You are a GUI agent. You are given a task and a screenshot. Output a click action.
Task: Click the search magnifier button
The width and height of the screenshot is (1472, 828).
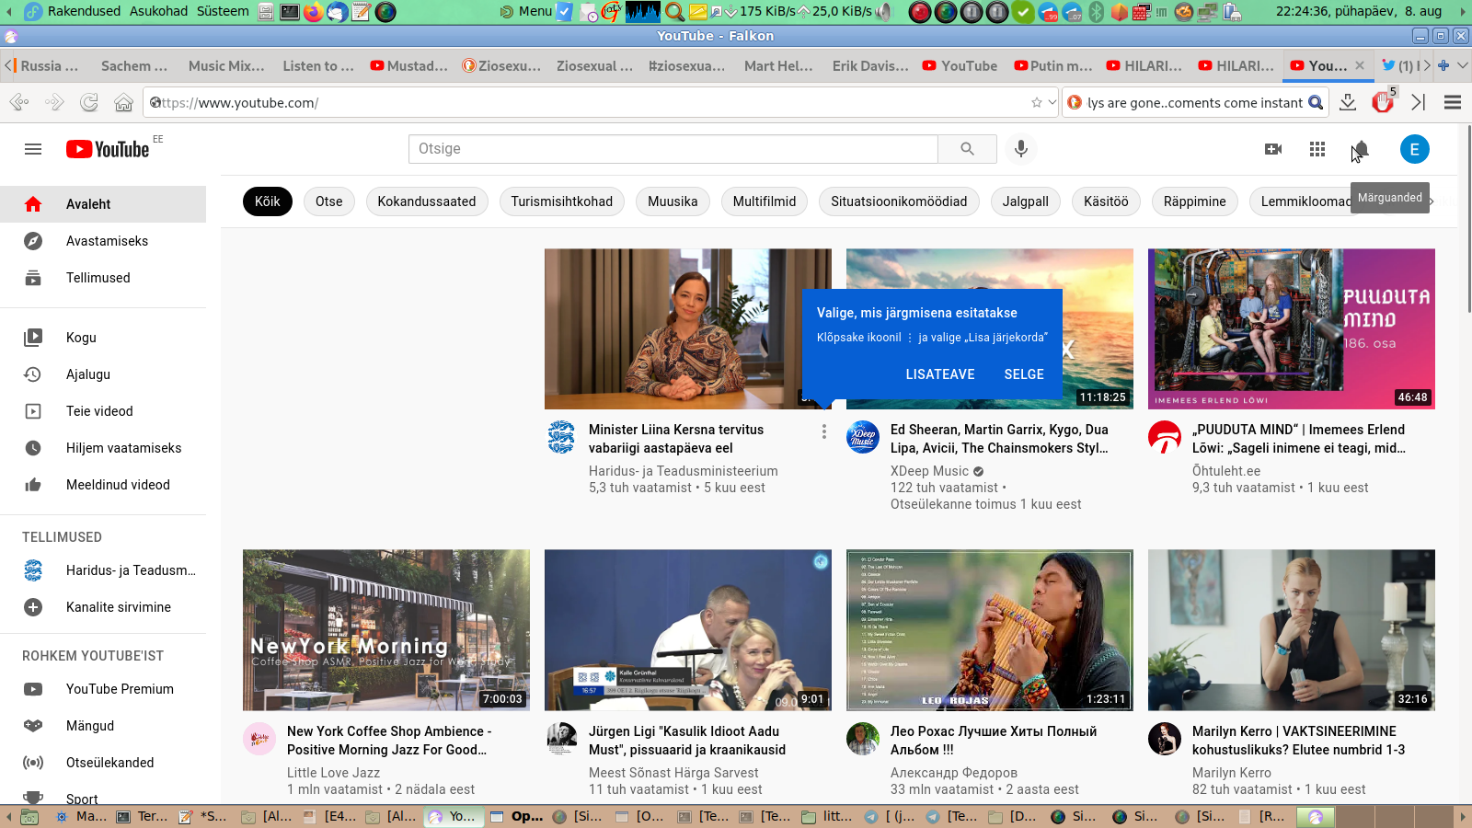click(x=967, y=149)
